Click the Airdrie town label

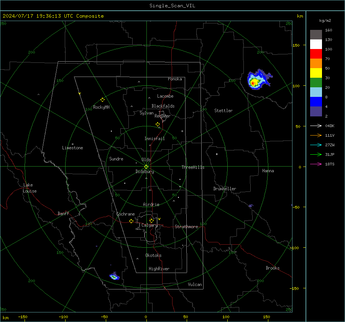pyautogui.click(x=151, y=204)
